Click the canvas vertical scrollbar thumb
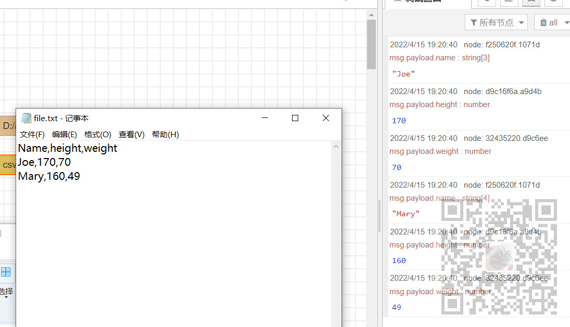570x327 pixels. (x=371, y=44)
